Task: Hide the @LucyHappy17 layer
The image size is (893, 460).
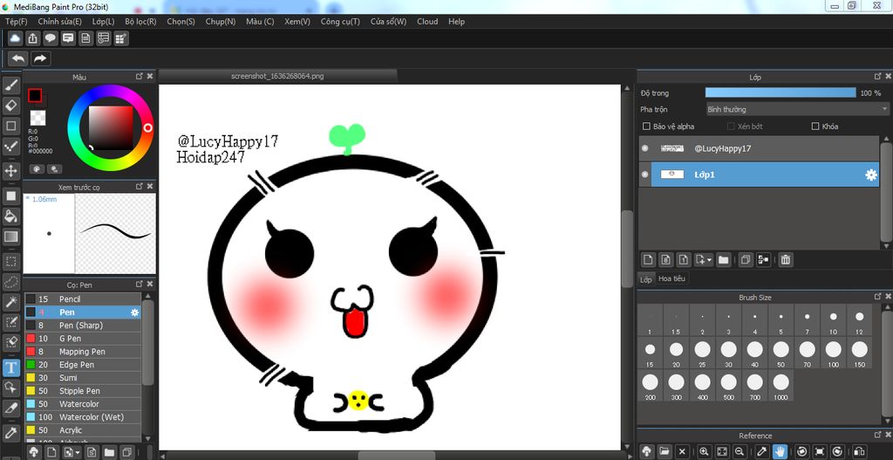Action: pyautogui.click(x=644, y=148)
